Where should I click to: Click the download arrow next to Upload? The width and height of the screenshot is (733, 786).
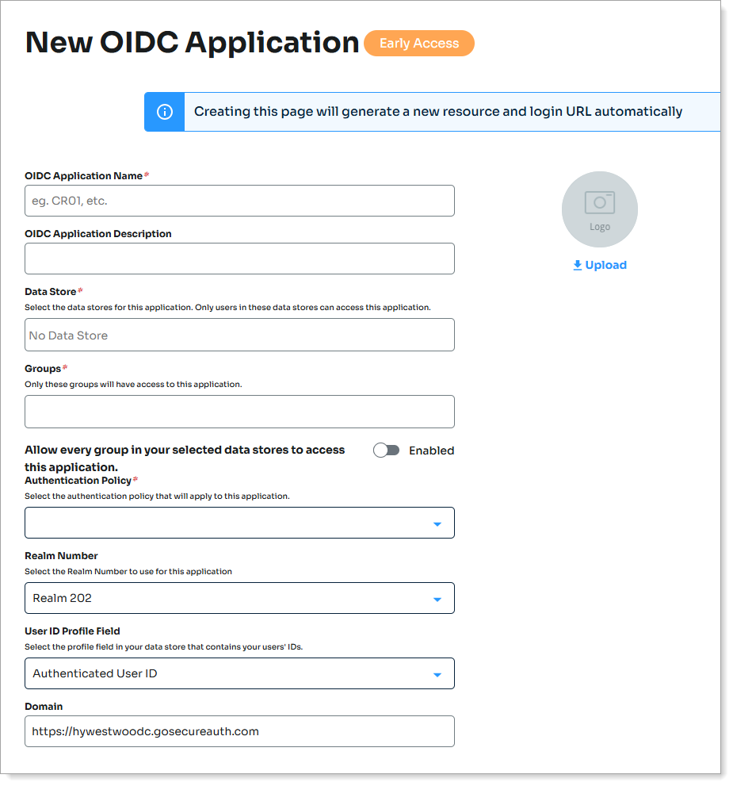tap(577, 265)
